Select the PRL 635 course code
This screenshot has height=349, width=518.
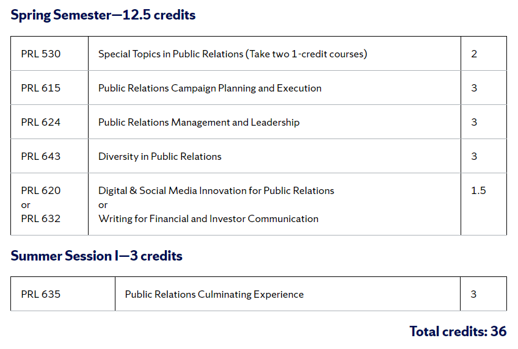point(41,294)
